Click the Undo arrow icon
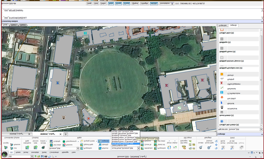264x159 pixels. [x=49, y=156]
